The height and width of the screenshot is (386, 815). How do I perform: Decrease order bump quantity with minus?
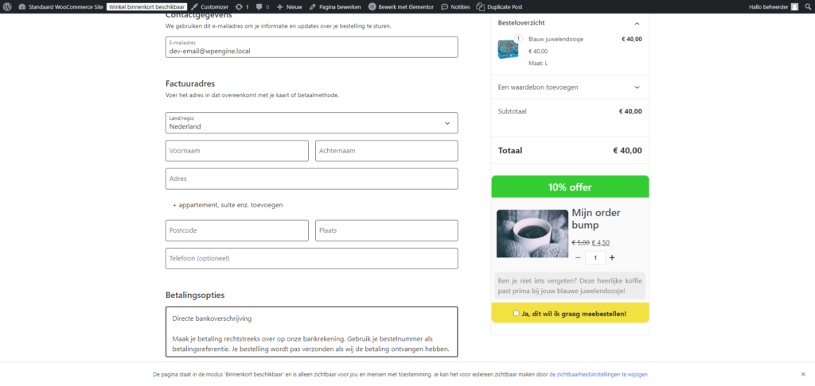pyautogui.click(x=578, y=258)
